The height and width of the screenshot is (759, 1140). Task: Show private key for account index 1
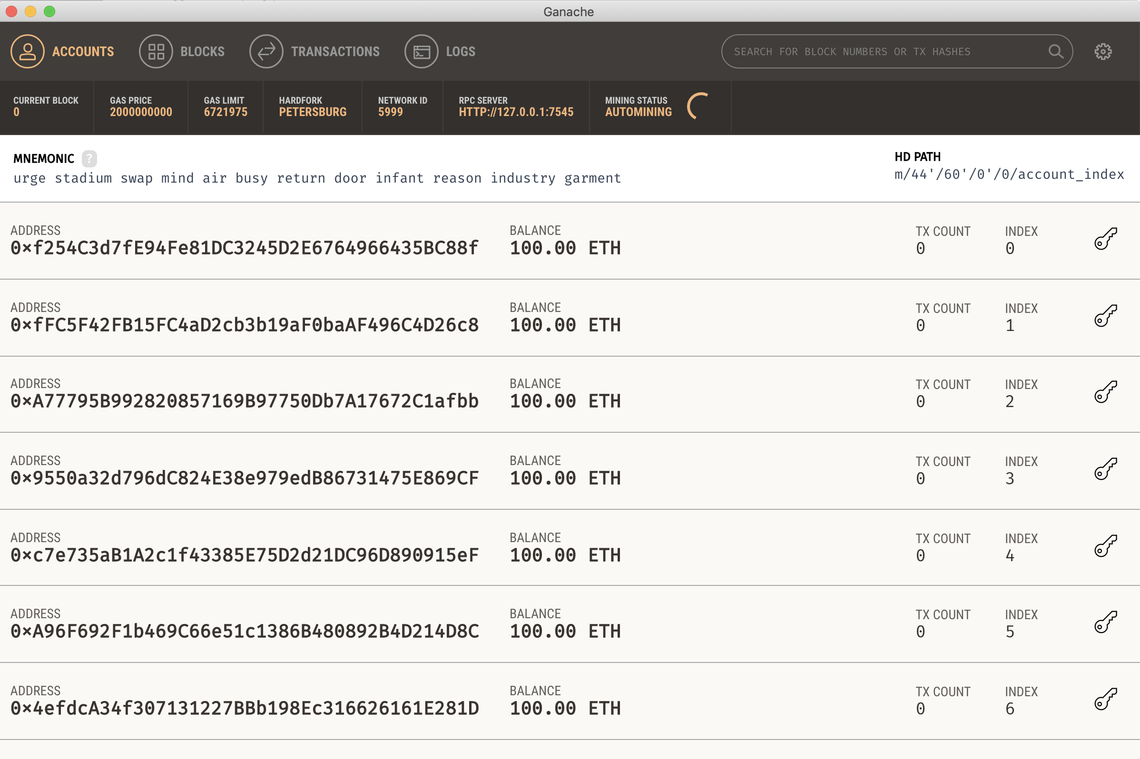(x=1105, y=316)
